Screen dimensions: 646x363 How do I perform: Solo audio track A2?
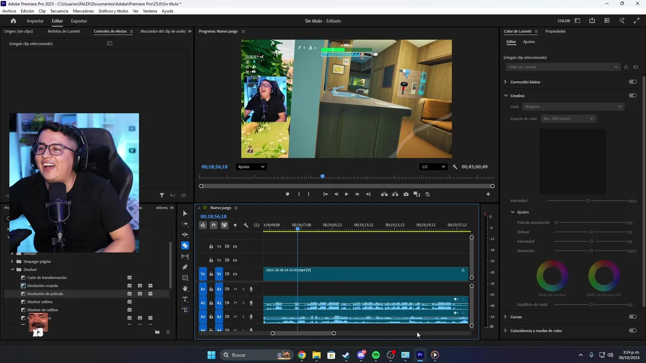click(243, 303)
